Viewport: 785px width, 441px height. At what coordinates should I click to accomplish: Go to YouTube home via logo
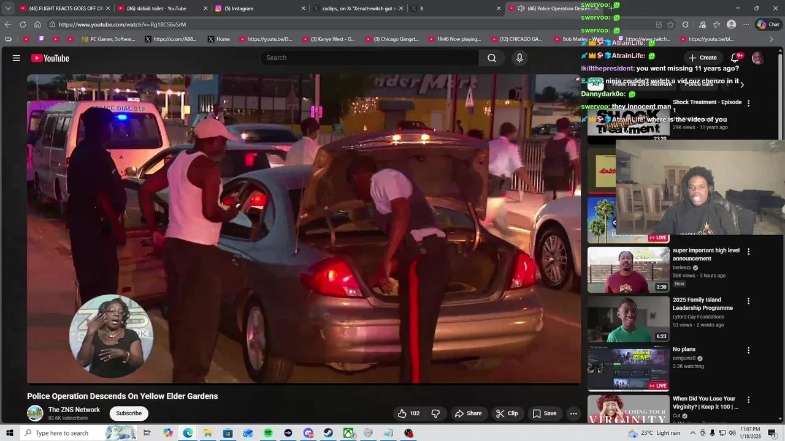[50, 58]
